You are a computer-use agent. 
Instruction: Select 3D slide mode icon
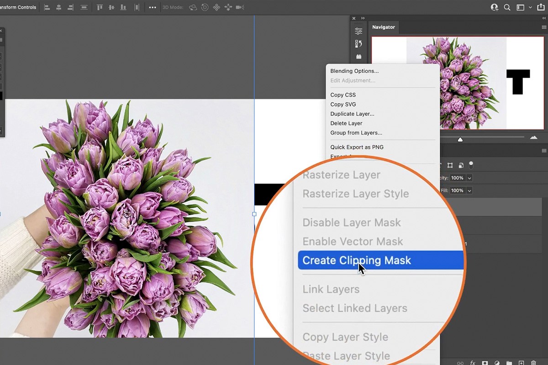click(x=228, y=7)
